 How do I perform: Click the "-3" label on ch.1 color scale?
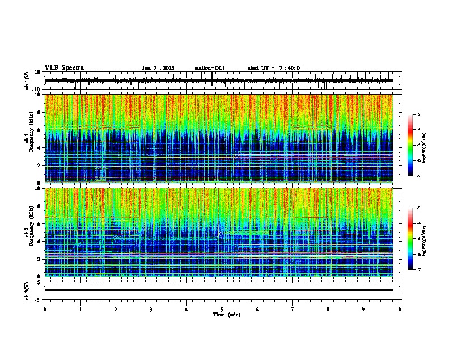418,114
